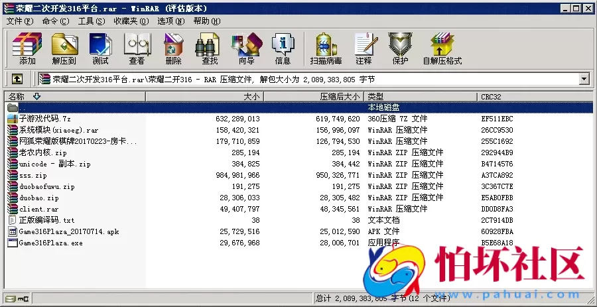The width and height of the screenshot is (597, 307).
Task: Click the Delete (删除) toolbar icon
Action: [x=174, y=48]
